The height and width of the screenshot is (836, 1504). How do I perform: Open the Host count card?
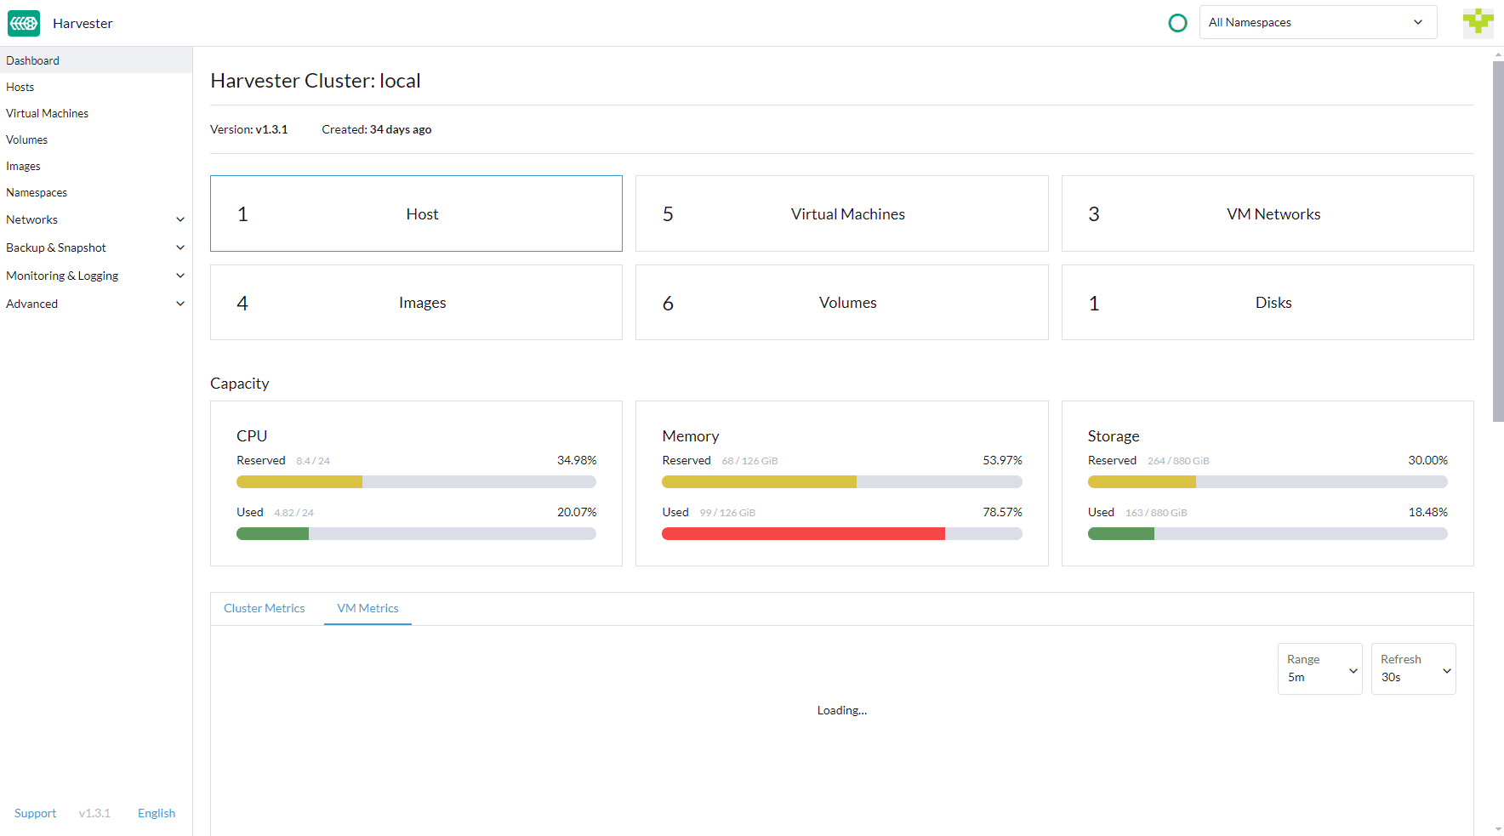point(416,213)
